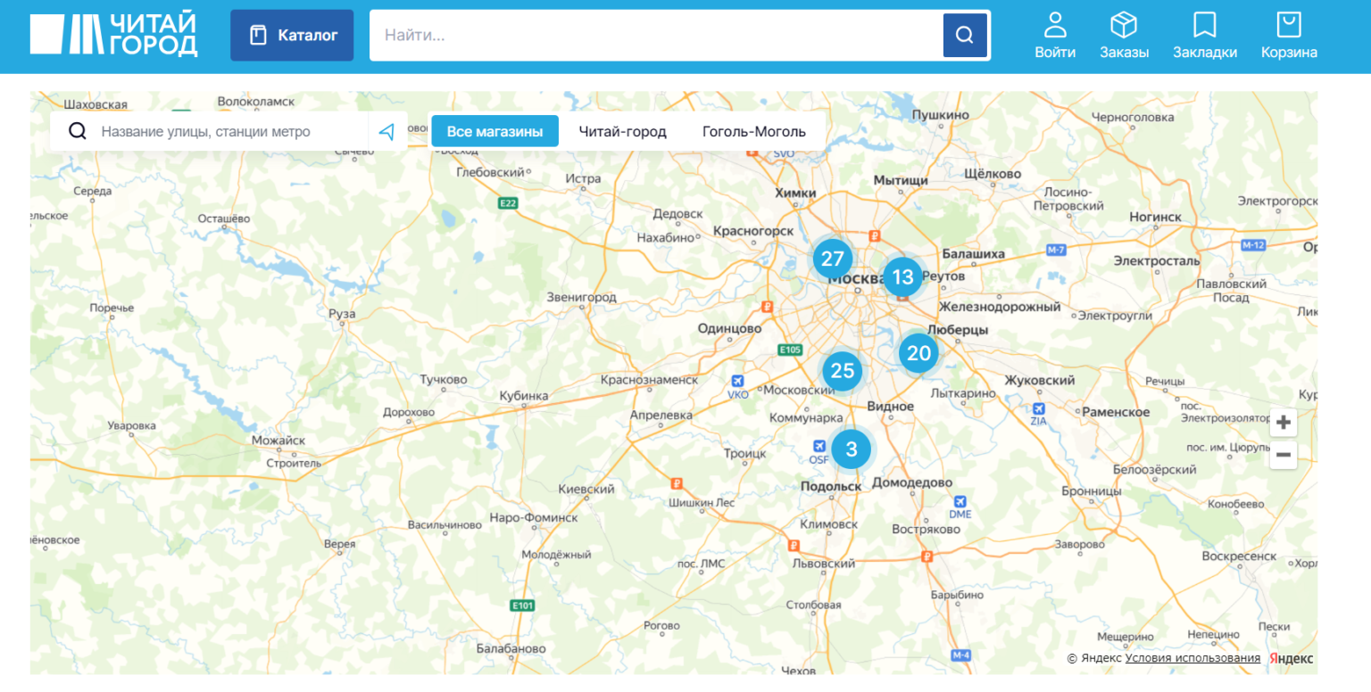
Task: Open the cluster marker with 13 stores
Action: point(903,276)
